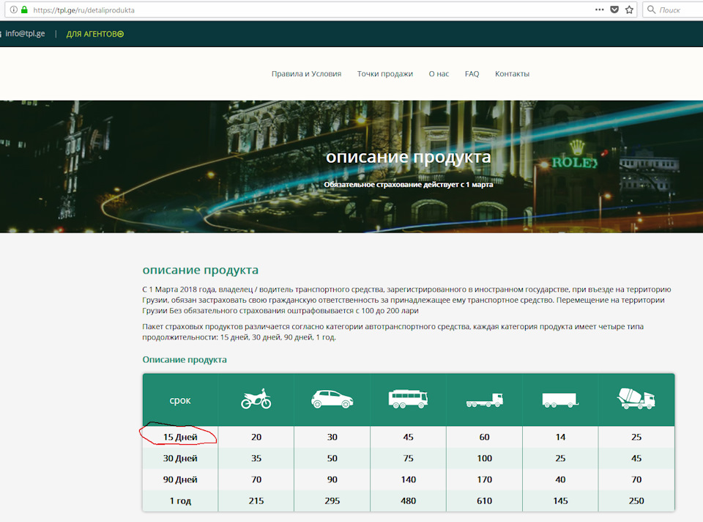Open the page actions three-dots menu

[599, 10]
